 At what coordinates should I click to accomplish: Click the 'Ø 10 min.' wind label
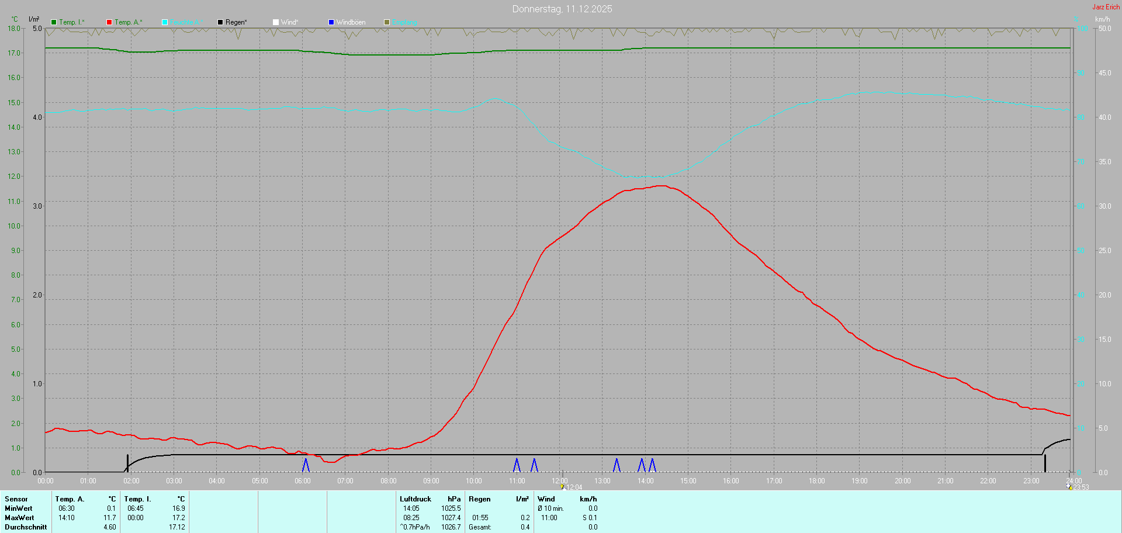point(550,508)
